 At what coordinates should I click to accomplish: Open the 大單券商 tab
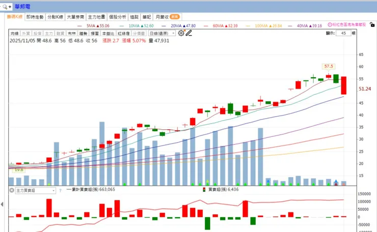[75, 17]
